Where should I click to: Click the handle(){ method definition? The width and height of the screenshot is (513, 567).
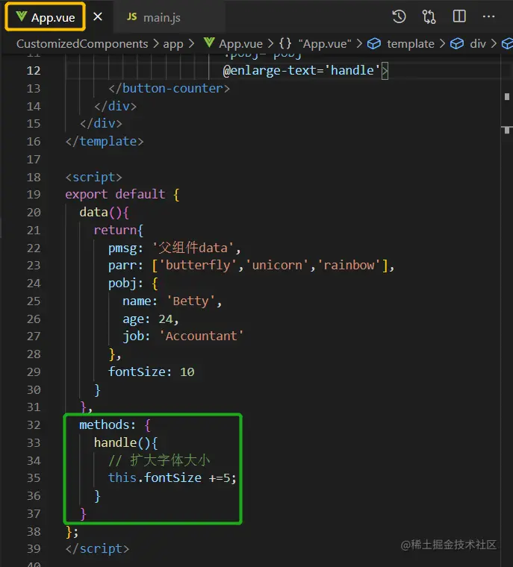pyautogui.click(x=125, y=442)
